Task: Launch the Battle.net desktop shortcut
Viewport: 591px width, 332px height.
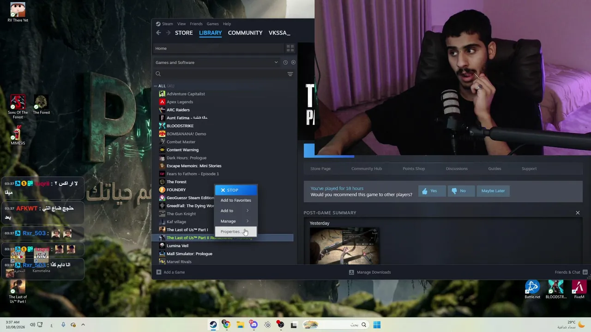Action: [532, 290]
